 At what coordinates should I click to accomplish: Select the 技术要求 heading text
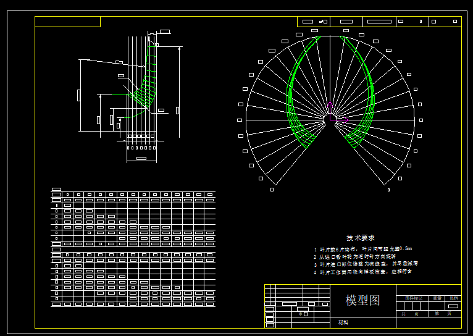[x=361, y=237]
